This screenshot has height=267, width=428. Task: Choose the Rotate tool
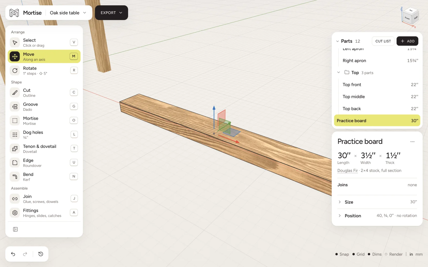pos(44,70)
